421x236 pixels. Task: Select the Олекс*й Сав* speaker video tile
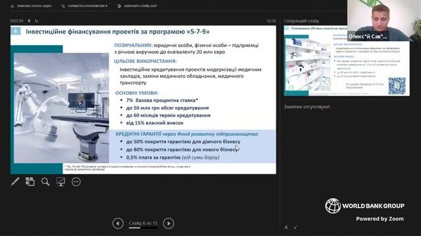pos(384,20)
